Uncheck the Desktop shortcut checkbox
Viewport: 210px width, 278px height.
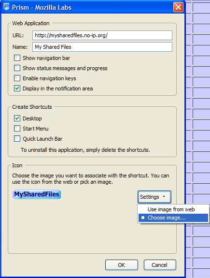17,118
